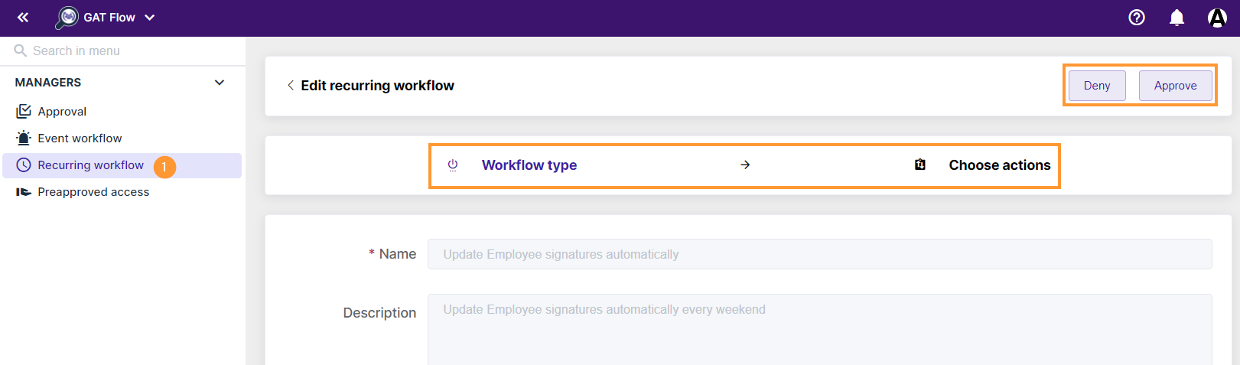Open the Approval menu item

[x=62, y=112]
